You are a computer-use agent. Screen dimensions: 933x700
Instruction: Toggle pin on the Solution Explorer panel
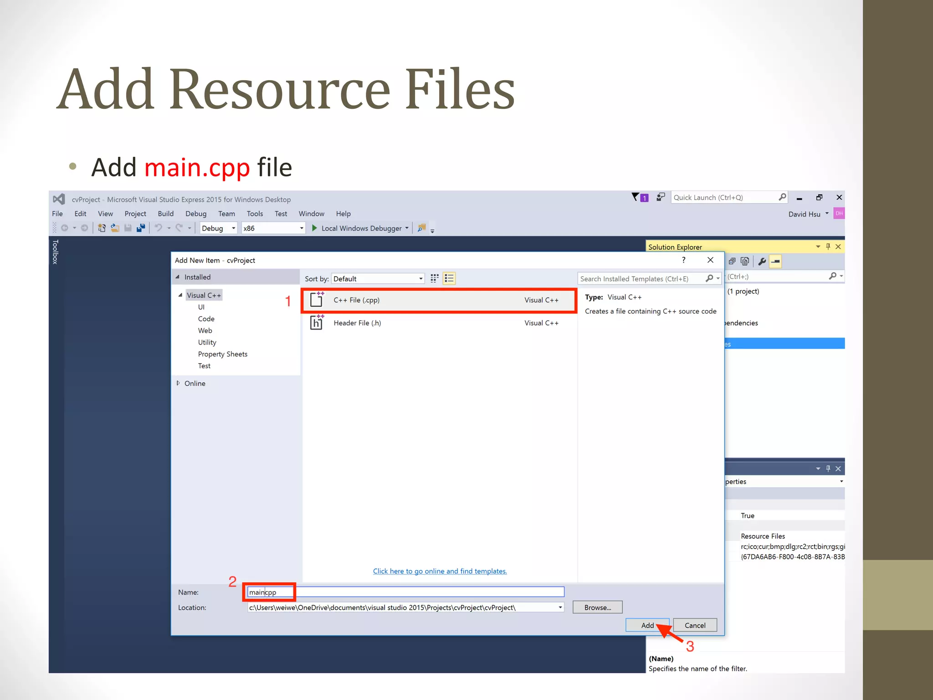[x=828, y=247]
